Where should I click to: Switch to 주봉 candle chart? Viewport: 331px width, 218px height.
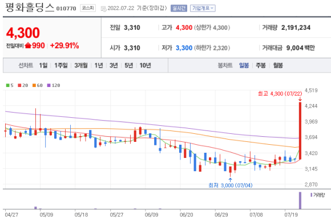(261, 65)
